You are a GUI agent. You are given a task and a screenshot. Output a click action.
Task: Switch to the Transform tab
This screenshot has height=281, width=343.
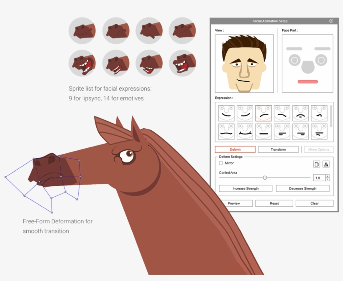coord(278,149)
